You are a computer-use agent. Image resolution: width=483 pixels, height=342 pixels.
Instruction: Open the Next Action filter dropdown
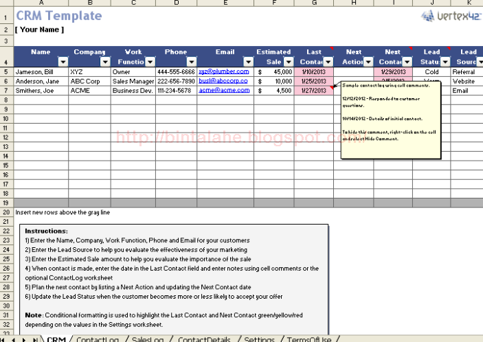(368, 62)
